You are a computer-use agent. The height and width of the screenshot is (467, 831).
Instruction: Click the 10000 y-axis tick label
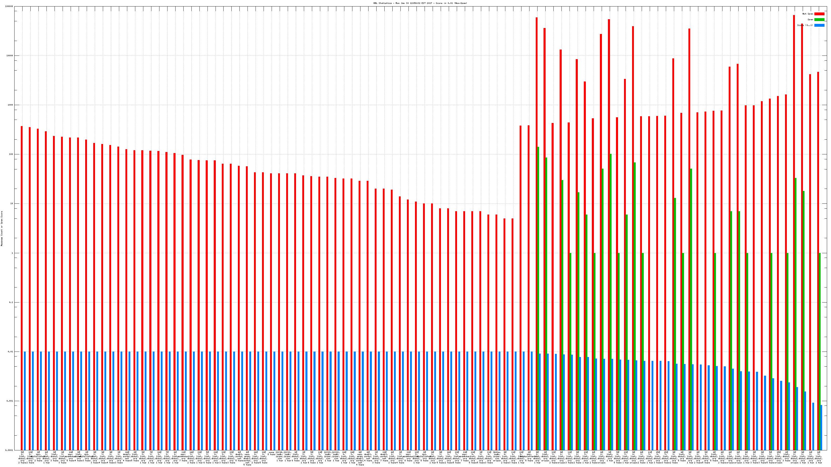(x=10, y=56)
